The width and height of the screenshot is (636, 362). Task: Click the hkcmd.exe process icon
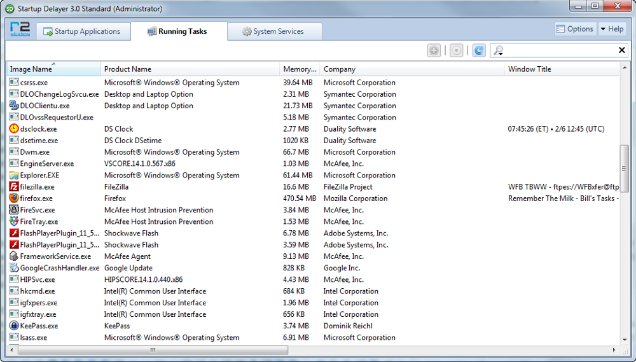point(14,291)
